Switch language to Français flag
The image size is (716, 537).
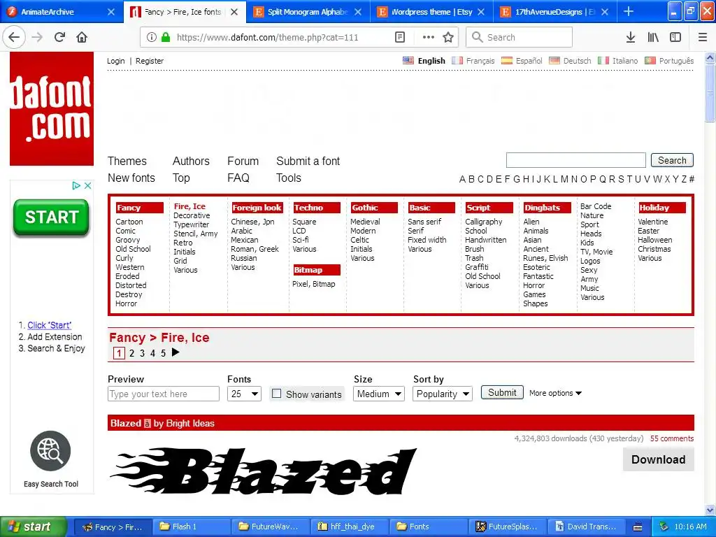(x=457, y=60)
